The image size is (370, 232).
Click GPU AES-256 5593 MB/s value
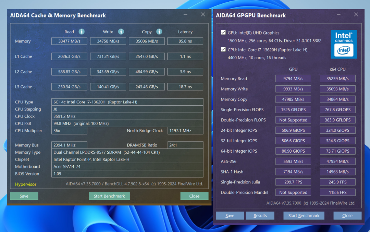coord(293,162)
